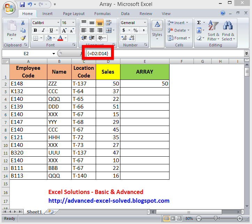
Task: Toggle Italic formatting
Action: pyautogui.click(x=43, y=30)
